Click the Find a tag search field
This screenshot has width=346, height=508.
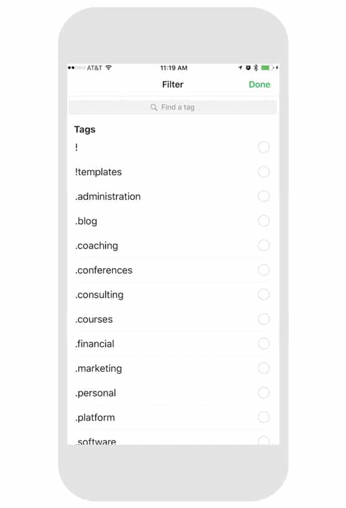(173, 107)
